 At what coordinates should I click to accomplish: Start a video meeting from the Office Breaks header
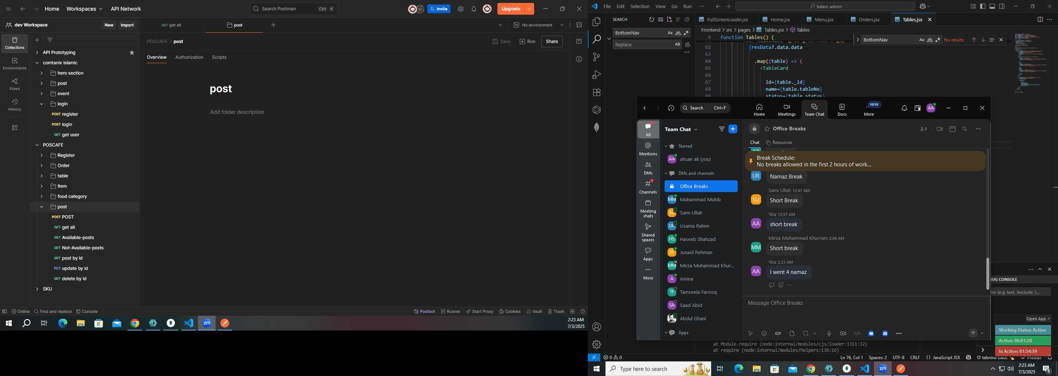tap(939, 129)
